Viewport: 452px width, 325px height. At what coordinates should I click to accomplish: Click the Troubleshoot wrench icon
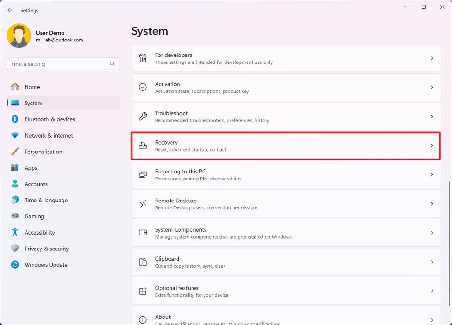[143, 117]
